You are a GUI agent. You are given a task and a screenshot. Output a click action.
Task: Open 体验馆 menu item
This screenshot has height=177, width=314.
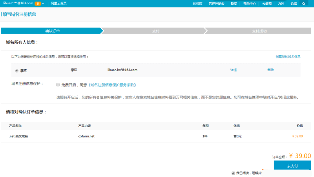click(197, 4)
